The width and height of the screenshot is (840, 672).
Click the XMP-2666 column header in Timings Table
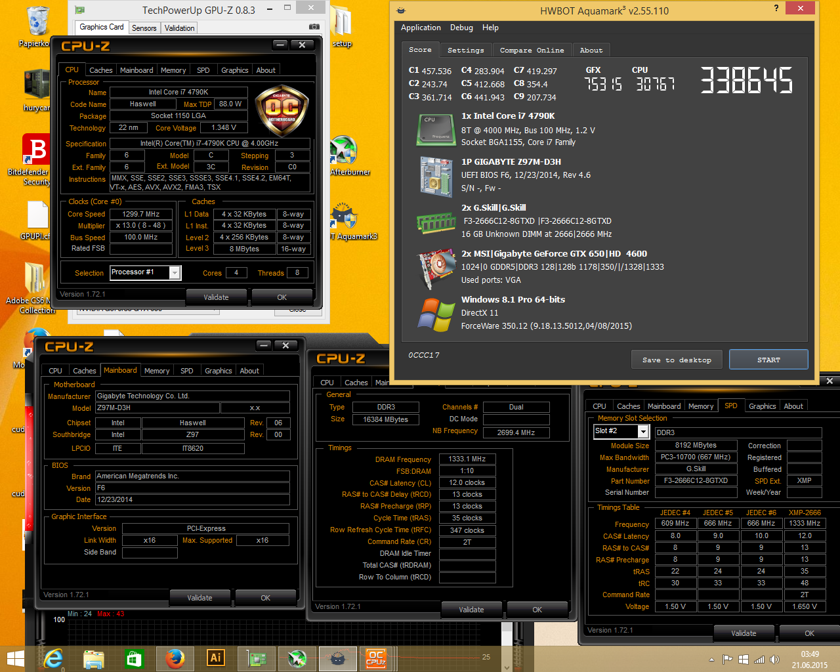[805, 513]
